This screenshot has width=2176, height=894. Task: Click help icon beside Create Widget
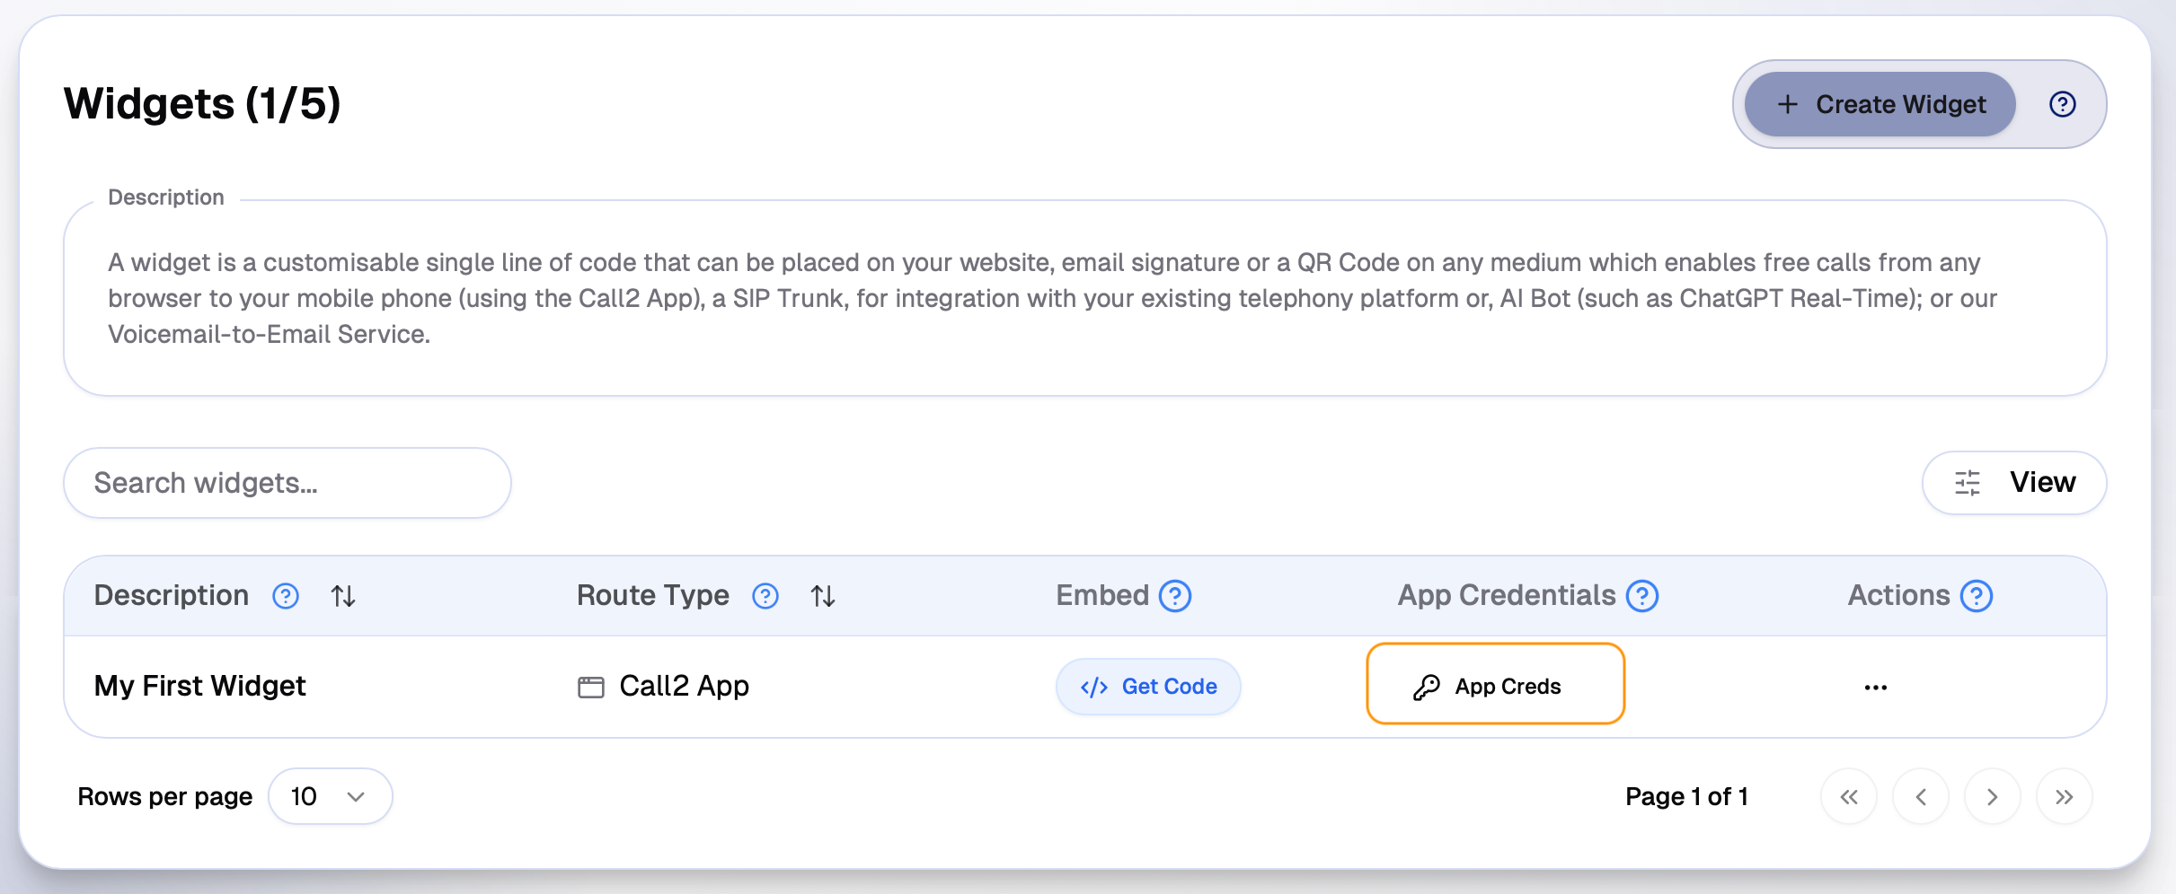coord(2062,104)
